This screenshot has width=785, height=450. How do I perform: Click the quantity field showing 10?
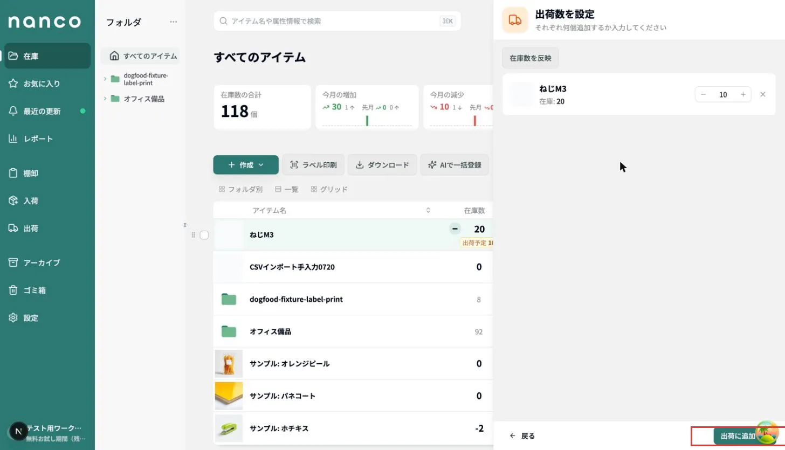pyautogui.click(x=723, y=94)
